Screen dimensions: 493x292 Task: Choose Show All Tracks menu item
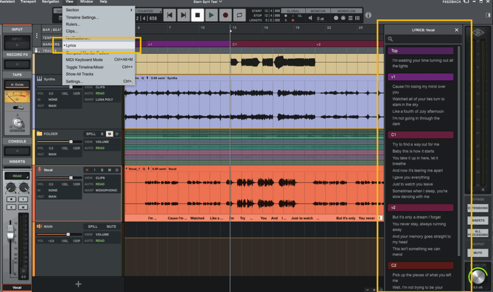[99, 74]
